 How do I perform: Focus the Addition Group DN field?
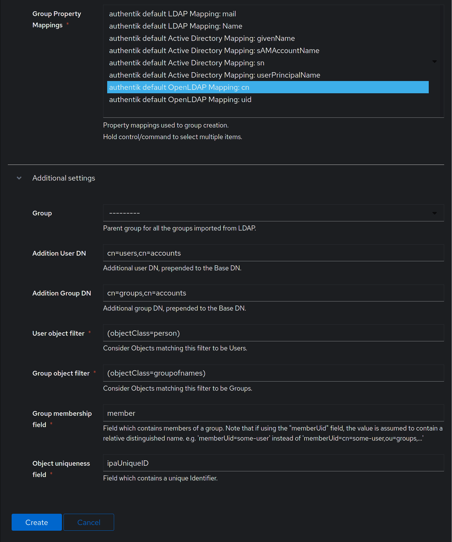(273, 293)
